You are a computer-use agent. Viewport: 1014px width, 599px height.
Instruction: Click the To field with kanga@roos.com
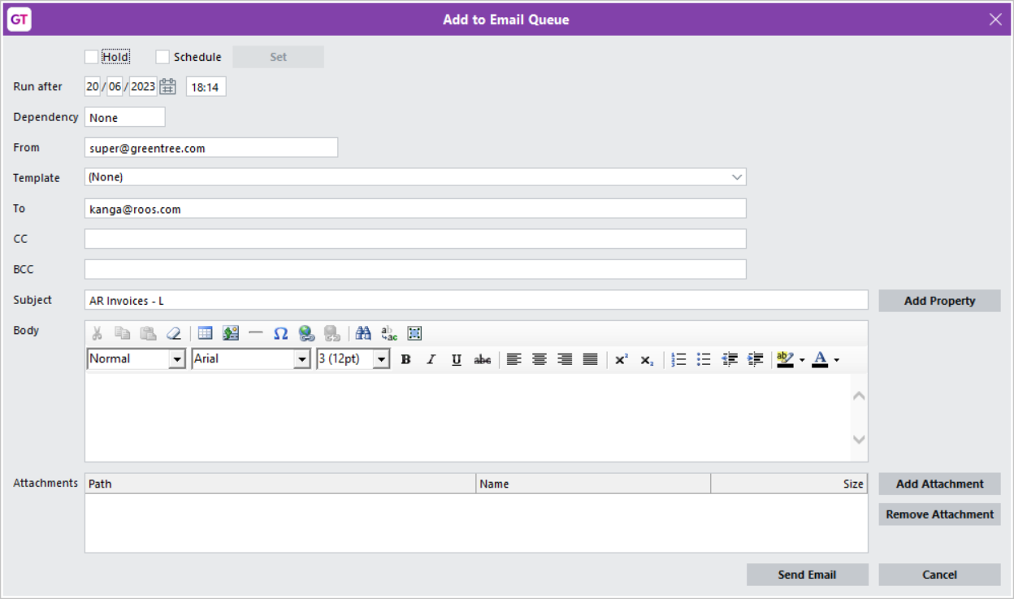[415, 209]
